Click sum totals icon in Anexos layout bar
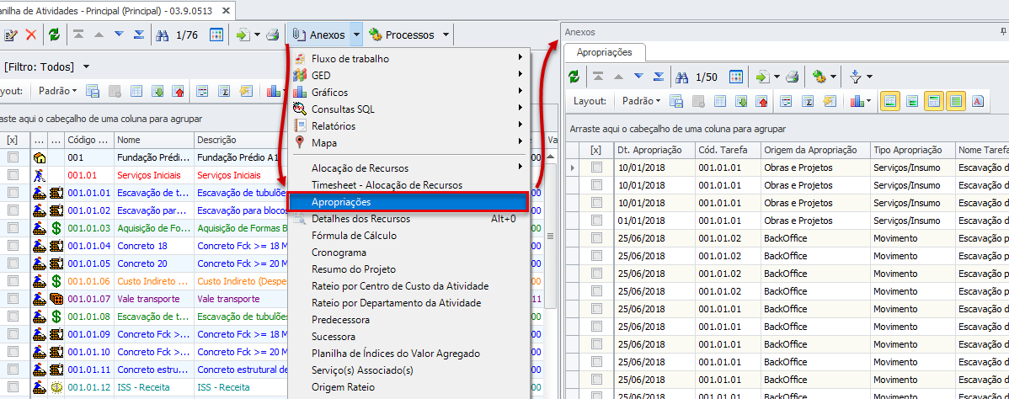 [808, 101]
